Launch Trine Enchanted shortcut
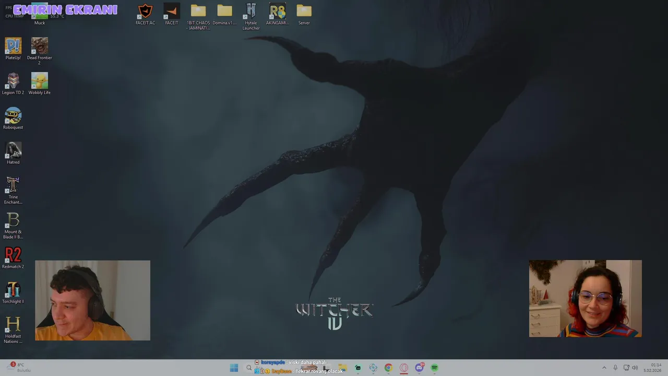668x376 pixels. pos(13,191)
